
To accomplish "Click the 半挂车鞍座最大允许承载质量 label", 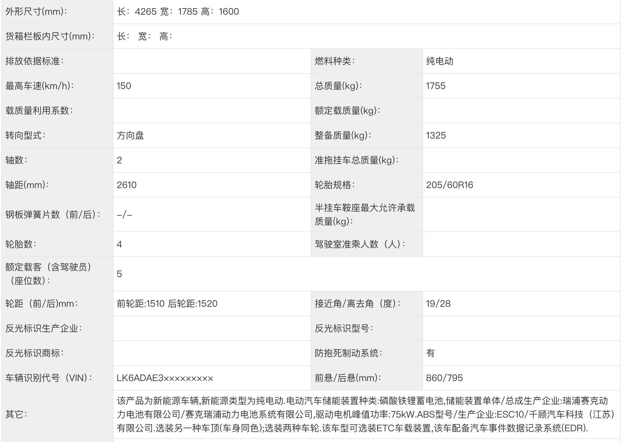I will click(x=365, y=214).
